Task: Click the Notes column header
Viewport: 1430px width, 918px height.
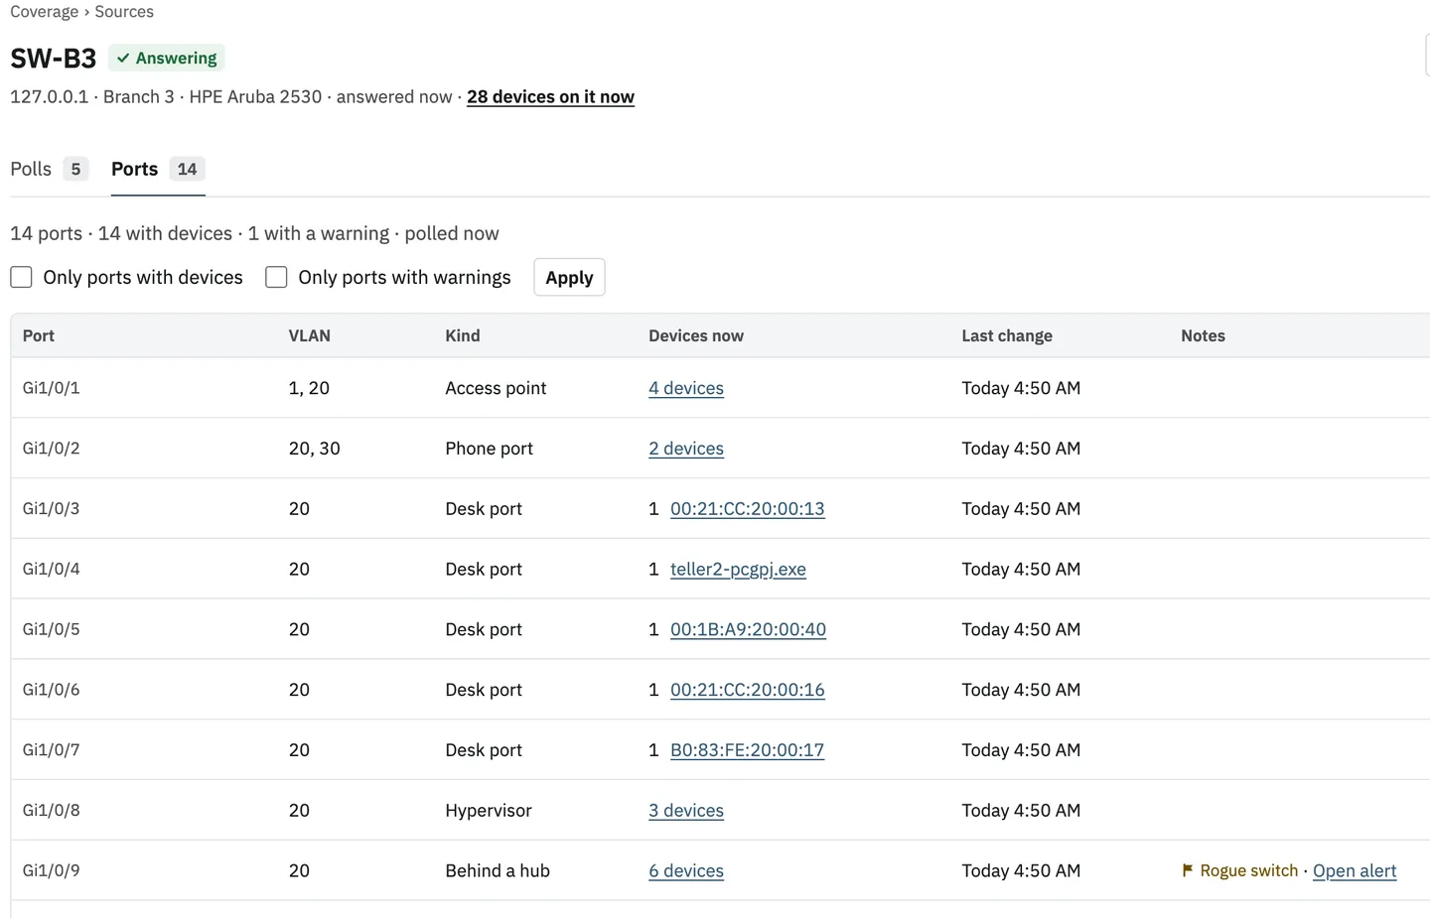Action: pyautogui.click(x=1203, y=335)
